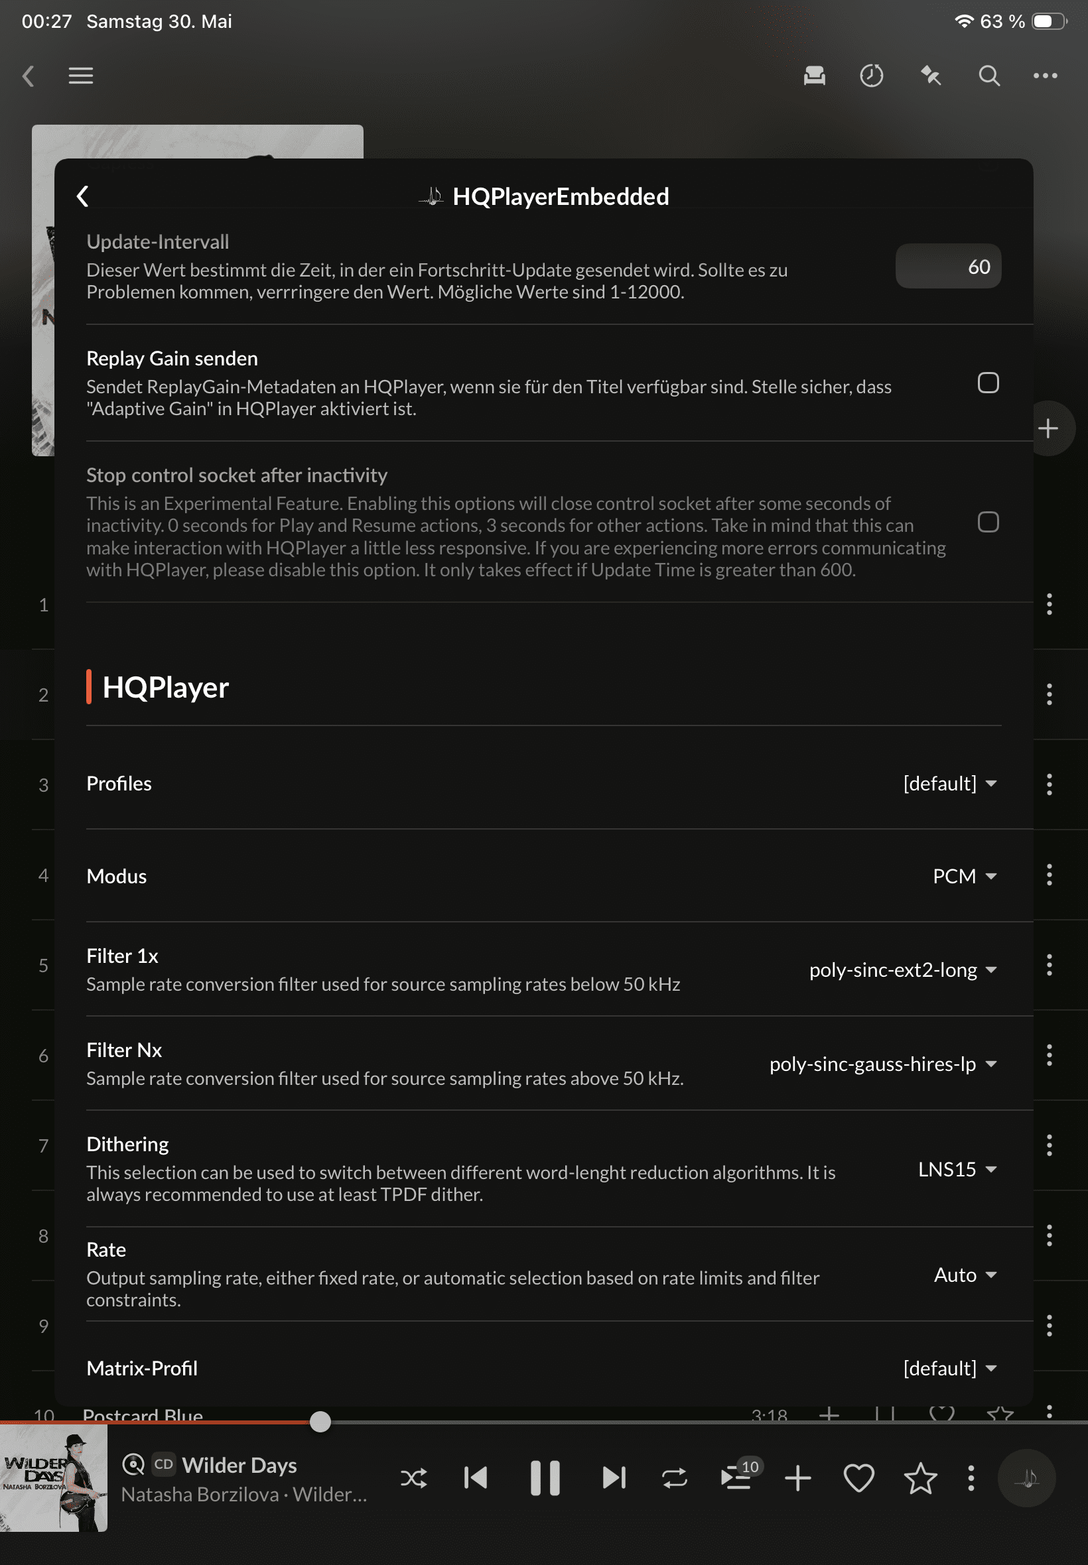Pause the current song
The width and height of the screenshot is (1088, 1565).
tap(545, 1477)
